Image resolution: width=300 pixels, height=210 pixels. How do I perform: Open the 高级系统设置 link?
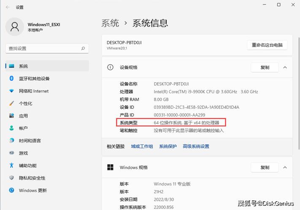coord(196,146)
